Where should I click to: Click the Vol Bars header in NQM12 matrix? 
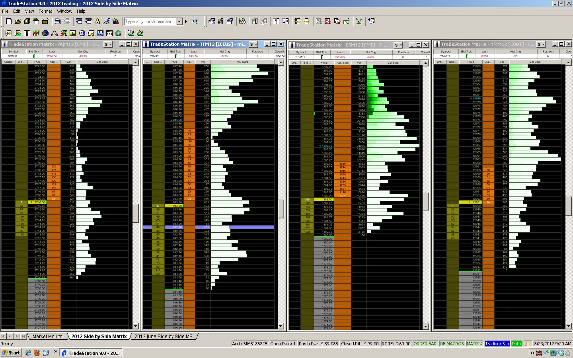click(102, 62)
